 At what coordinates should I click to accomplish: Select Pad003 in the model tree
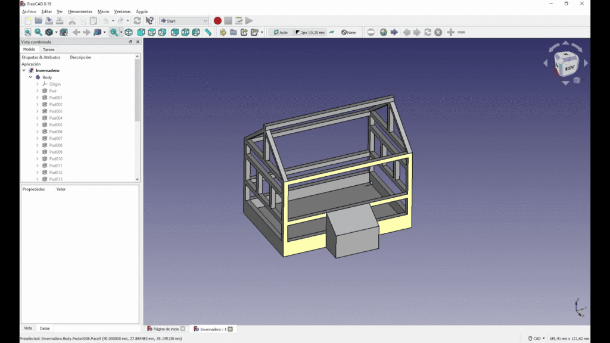tap(55, 111)
